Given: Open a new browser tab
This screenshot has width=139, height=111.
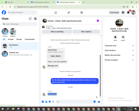Looking at the screenshot, I should point(83,2).
